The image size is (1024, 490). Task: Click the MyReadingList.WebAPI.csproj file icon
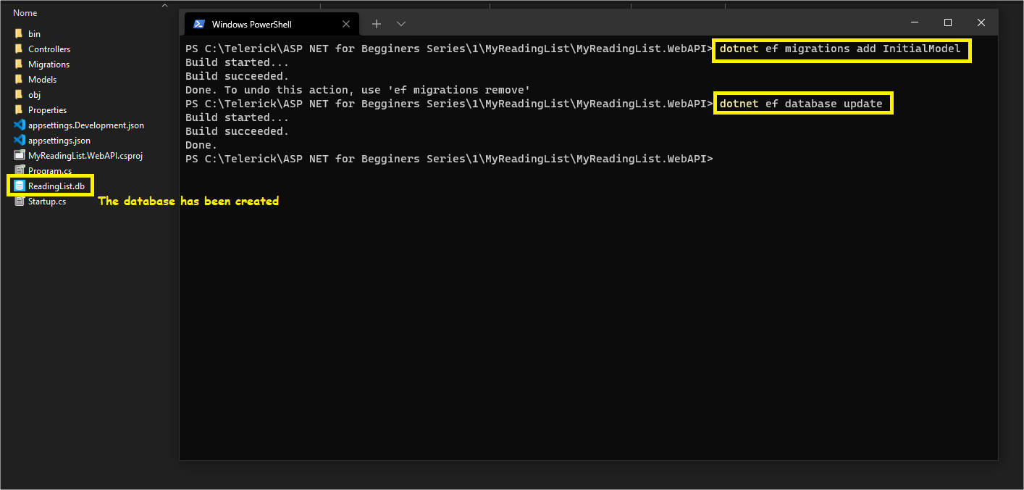(x=20, y=155)
